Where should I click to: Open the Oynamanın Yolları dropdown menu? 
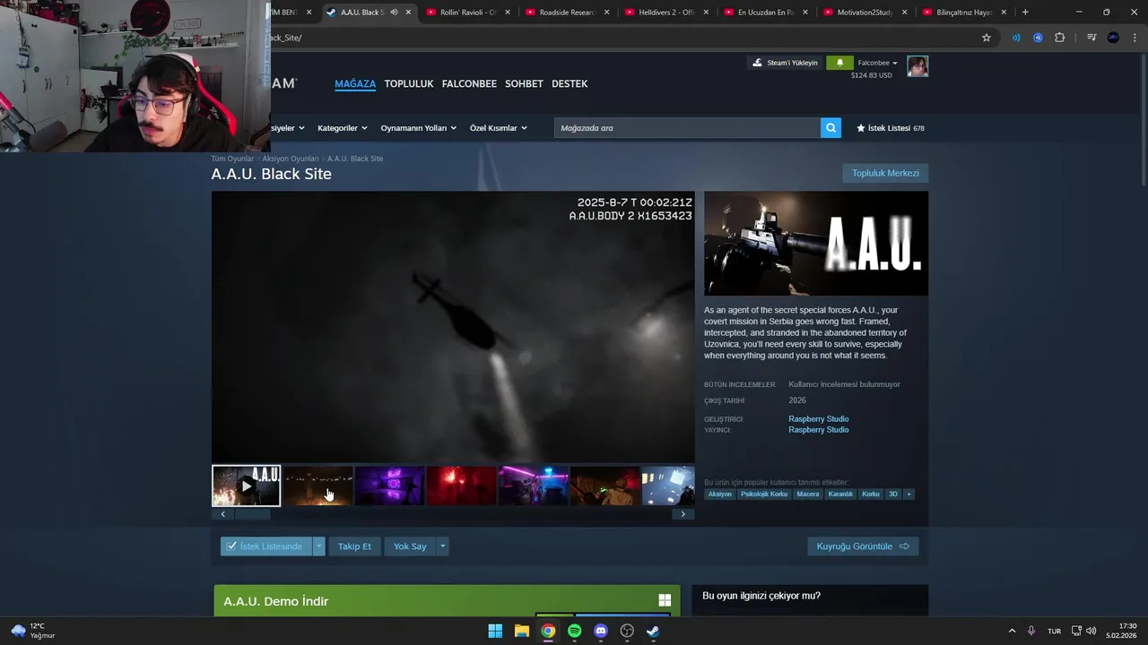tap(418, 128)
